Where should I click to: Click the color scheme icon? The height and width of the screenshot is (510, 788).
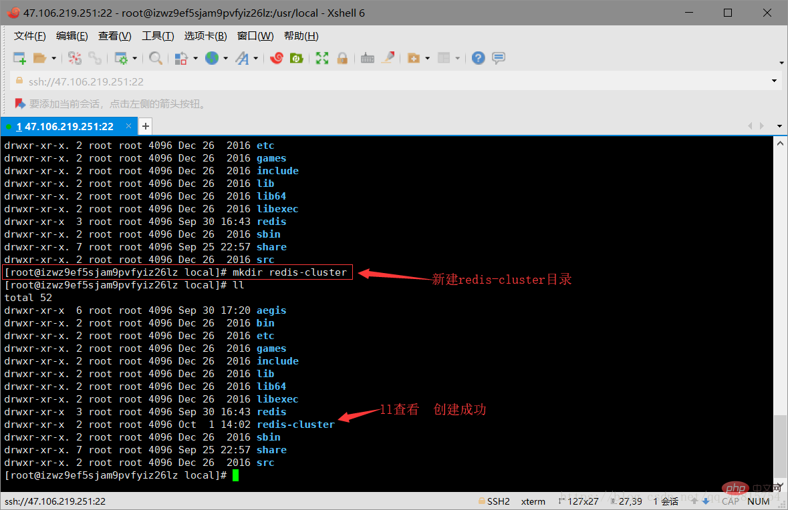181,58
